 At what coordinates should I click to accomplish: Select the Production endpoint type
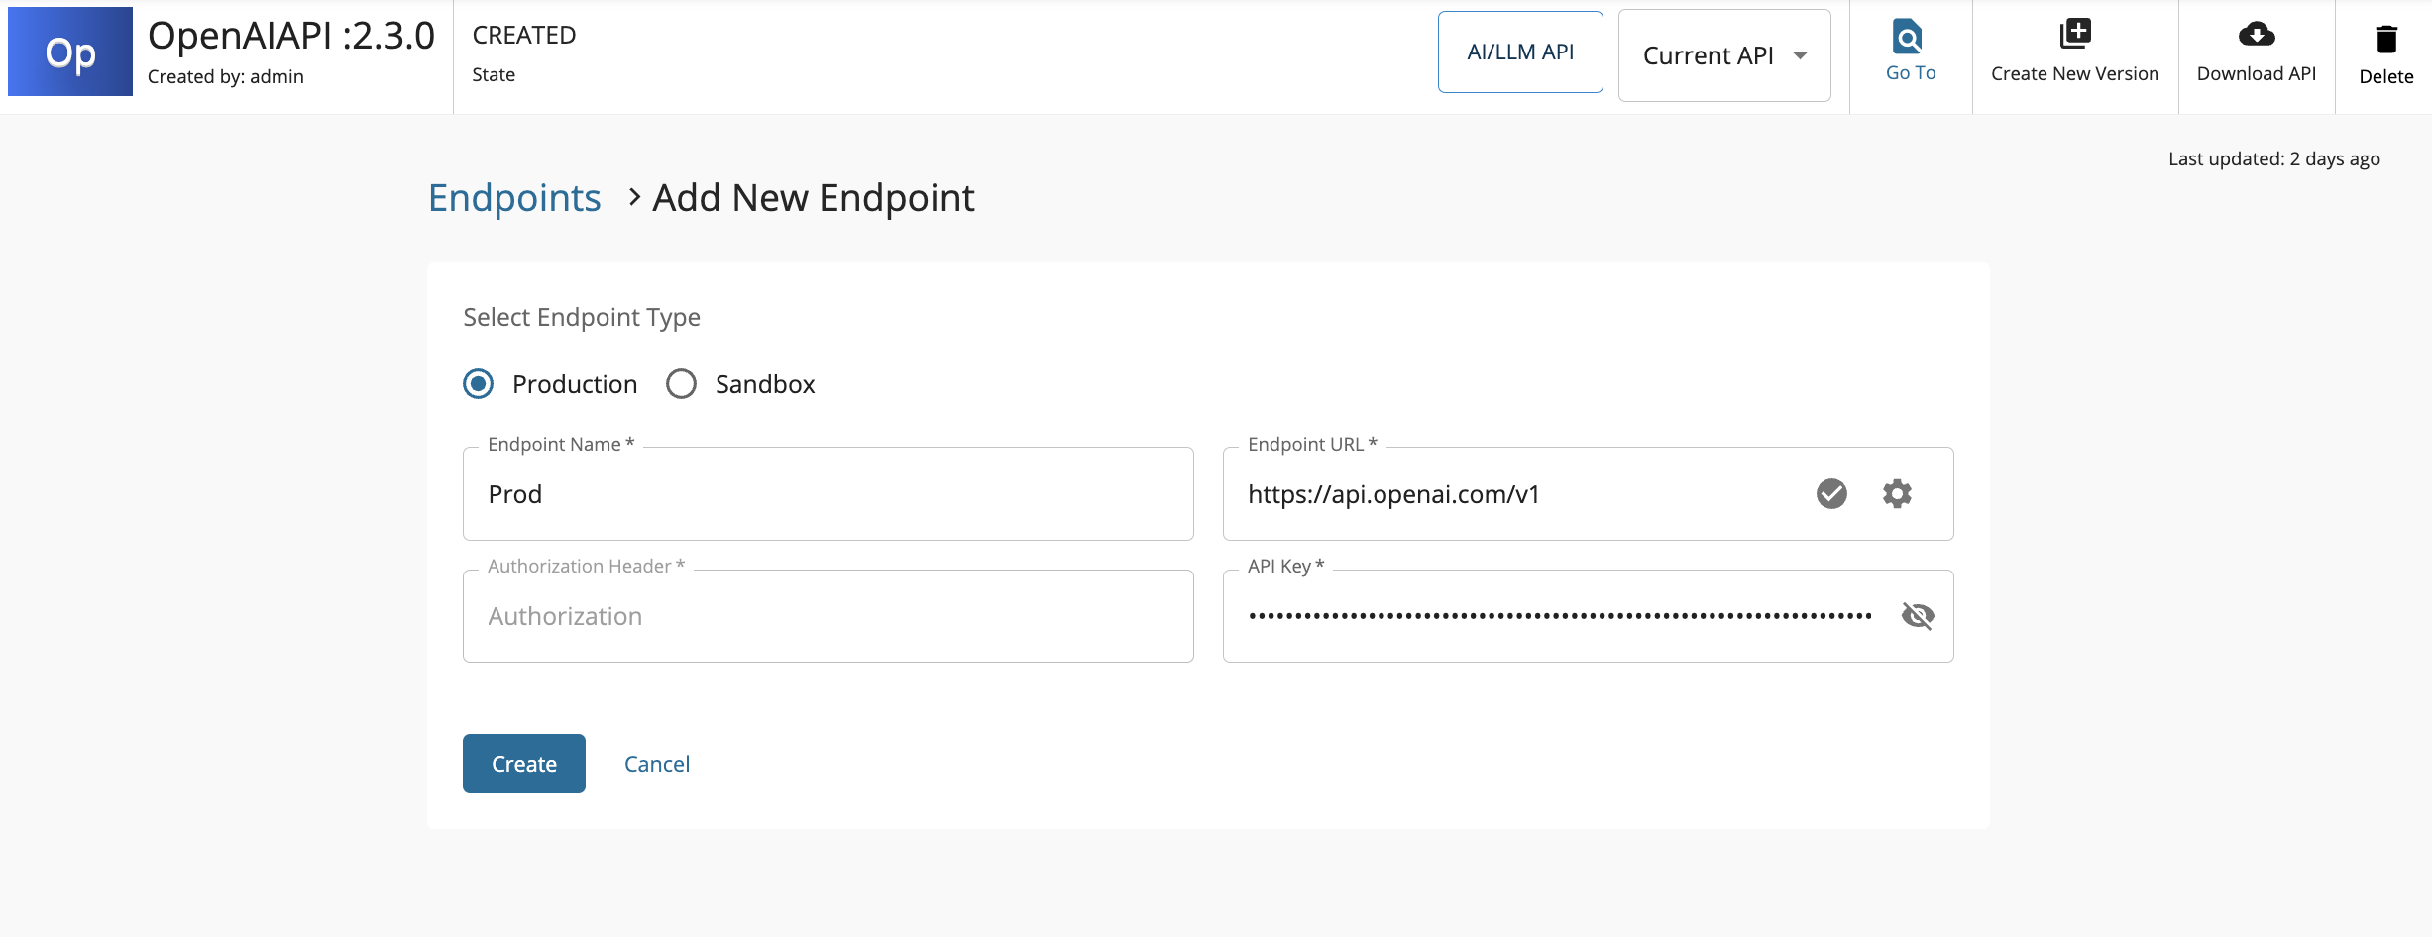[479, 384]
